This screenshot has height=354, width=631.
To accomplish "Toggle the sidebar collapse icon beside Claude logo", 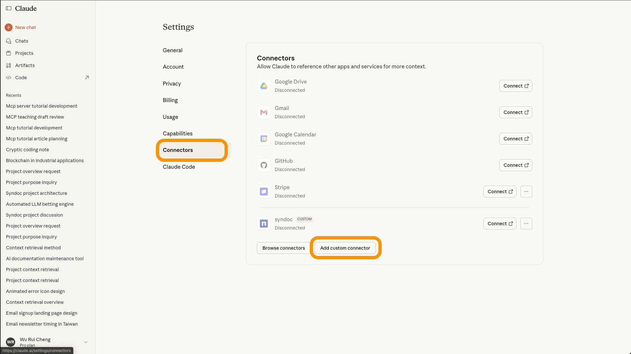I will [x=8, y=8].
